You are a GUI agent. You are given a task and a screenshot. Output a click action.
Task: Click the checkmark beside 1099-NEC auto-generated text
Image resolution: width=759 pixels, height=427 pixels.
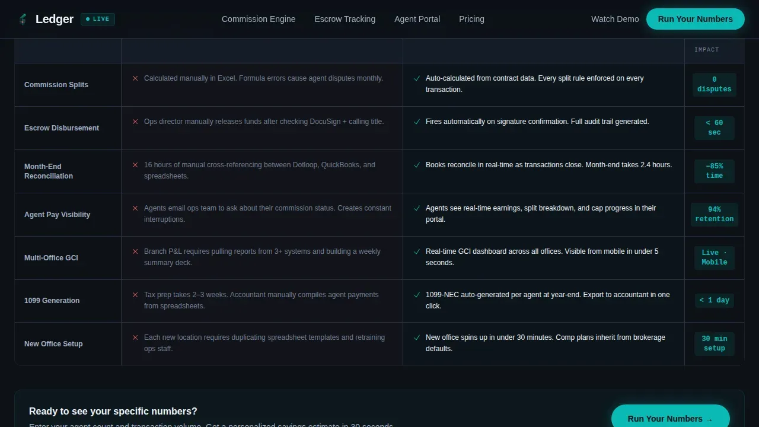click(417, 295)
